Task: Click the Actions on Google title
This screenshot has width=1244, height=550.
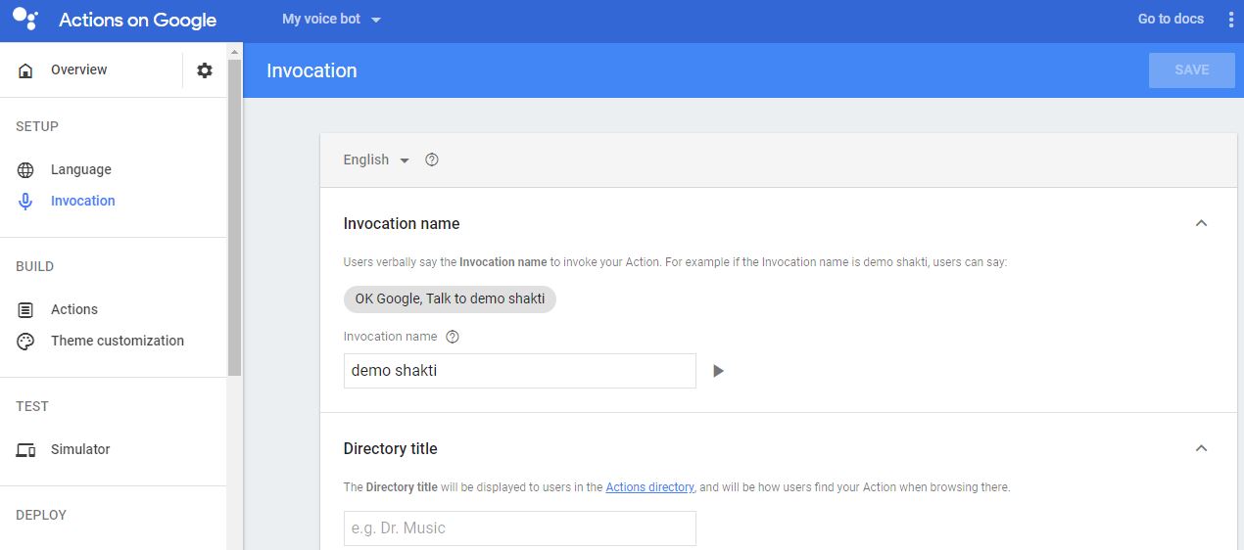Action: point(137,20)
